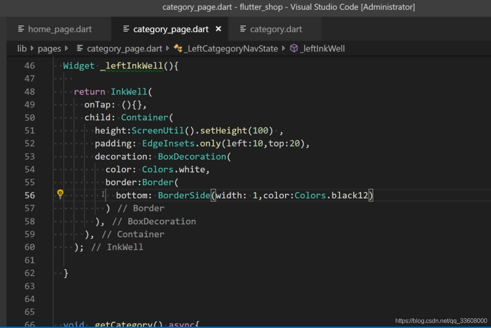This screenshot has height=328, width=491.
Task: Click the category_page.dart tab file icon
Action: [127, 29]
